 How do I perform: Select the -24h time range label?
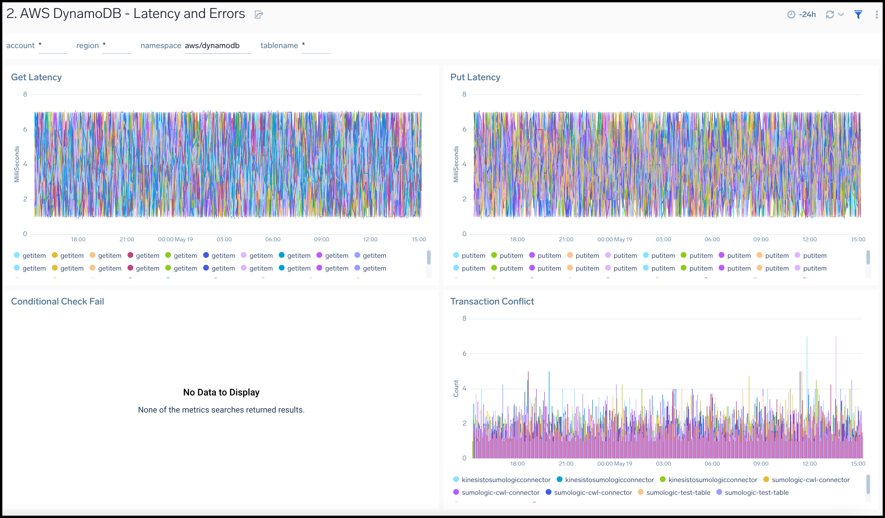[x=807, y=14]
